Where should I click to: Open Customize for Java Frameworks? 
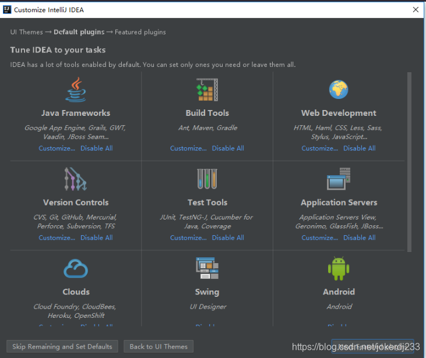(57, 148)
